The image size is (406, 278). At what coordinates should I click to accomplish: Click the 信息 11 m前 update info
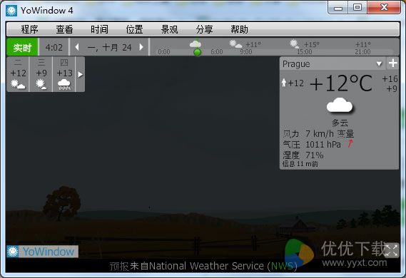(x=300, y=164)
